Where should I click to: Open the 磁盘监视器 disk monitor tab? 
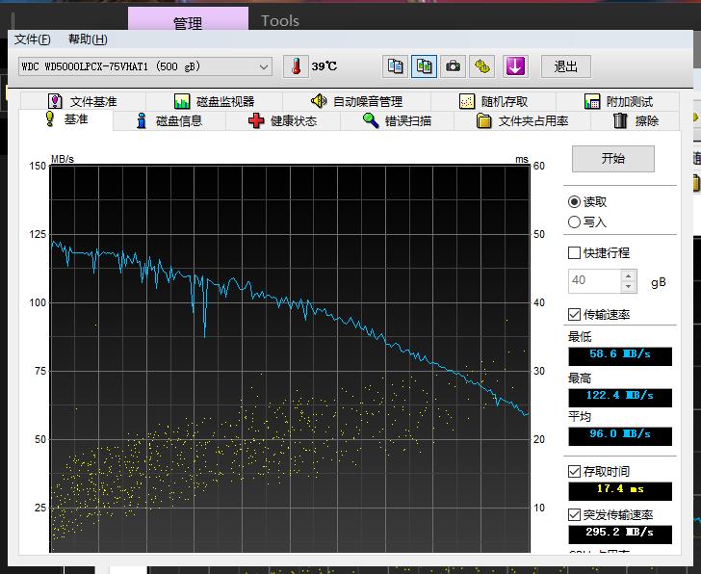(214, 101)
